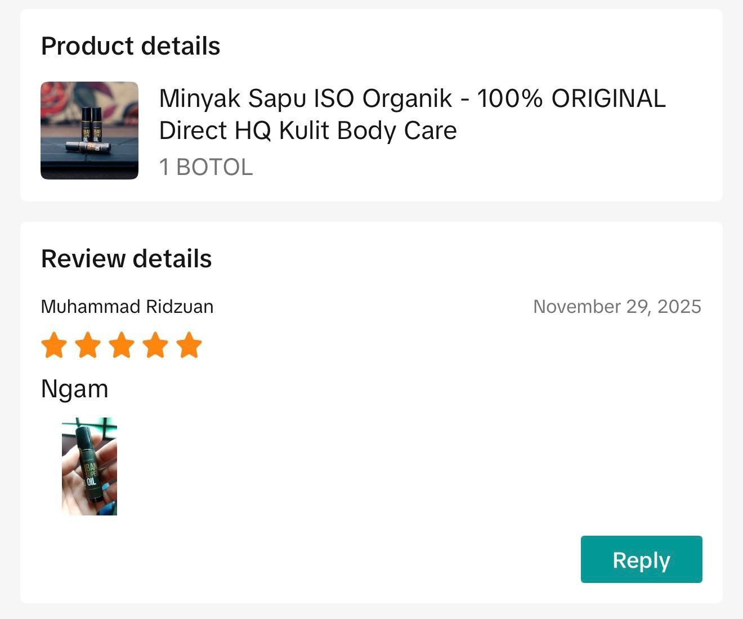Select the review comment Ngam
The width and height of the screenshot is (743, 619).
point(75,389)
